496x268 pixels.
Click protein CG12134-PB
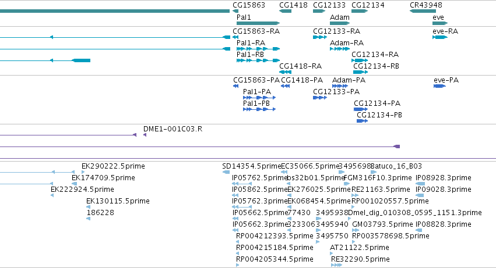coord(379,115)
